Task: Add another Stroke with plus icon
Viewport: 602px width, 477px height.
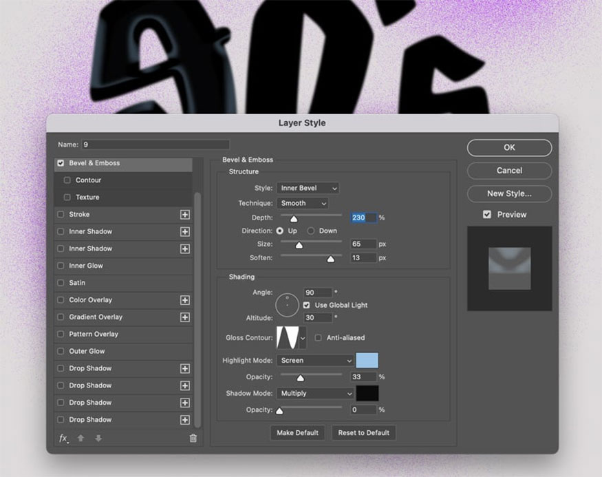Action: pos(184,215)
